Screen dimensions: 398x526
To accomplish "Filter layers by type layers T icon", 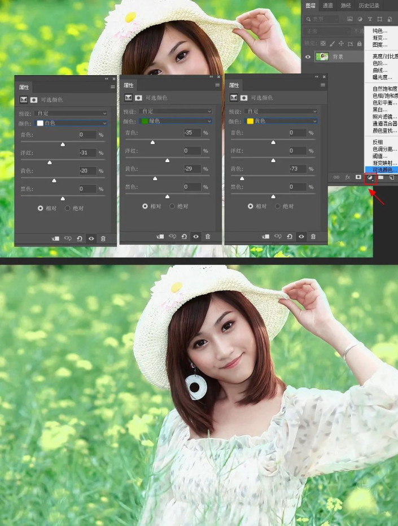I will pos(370,19).
